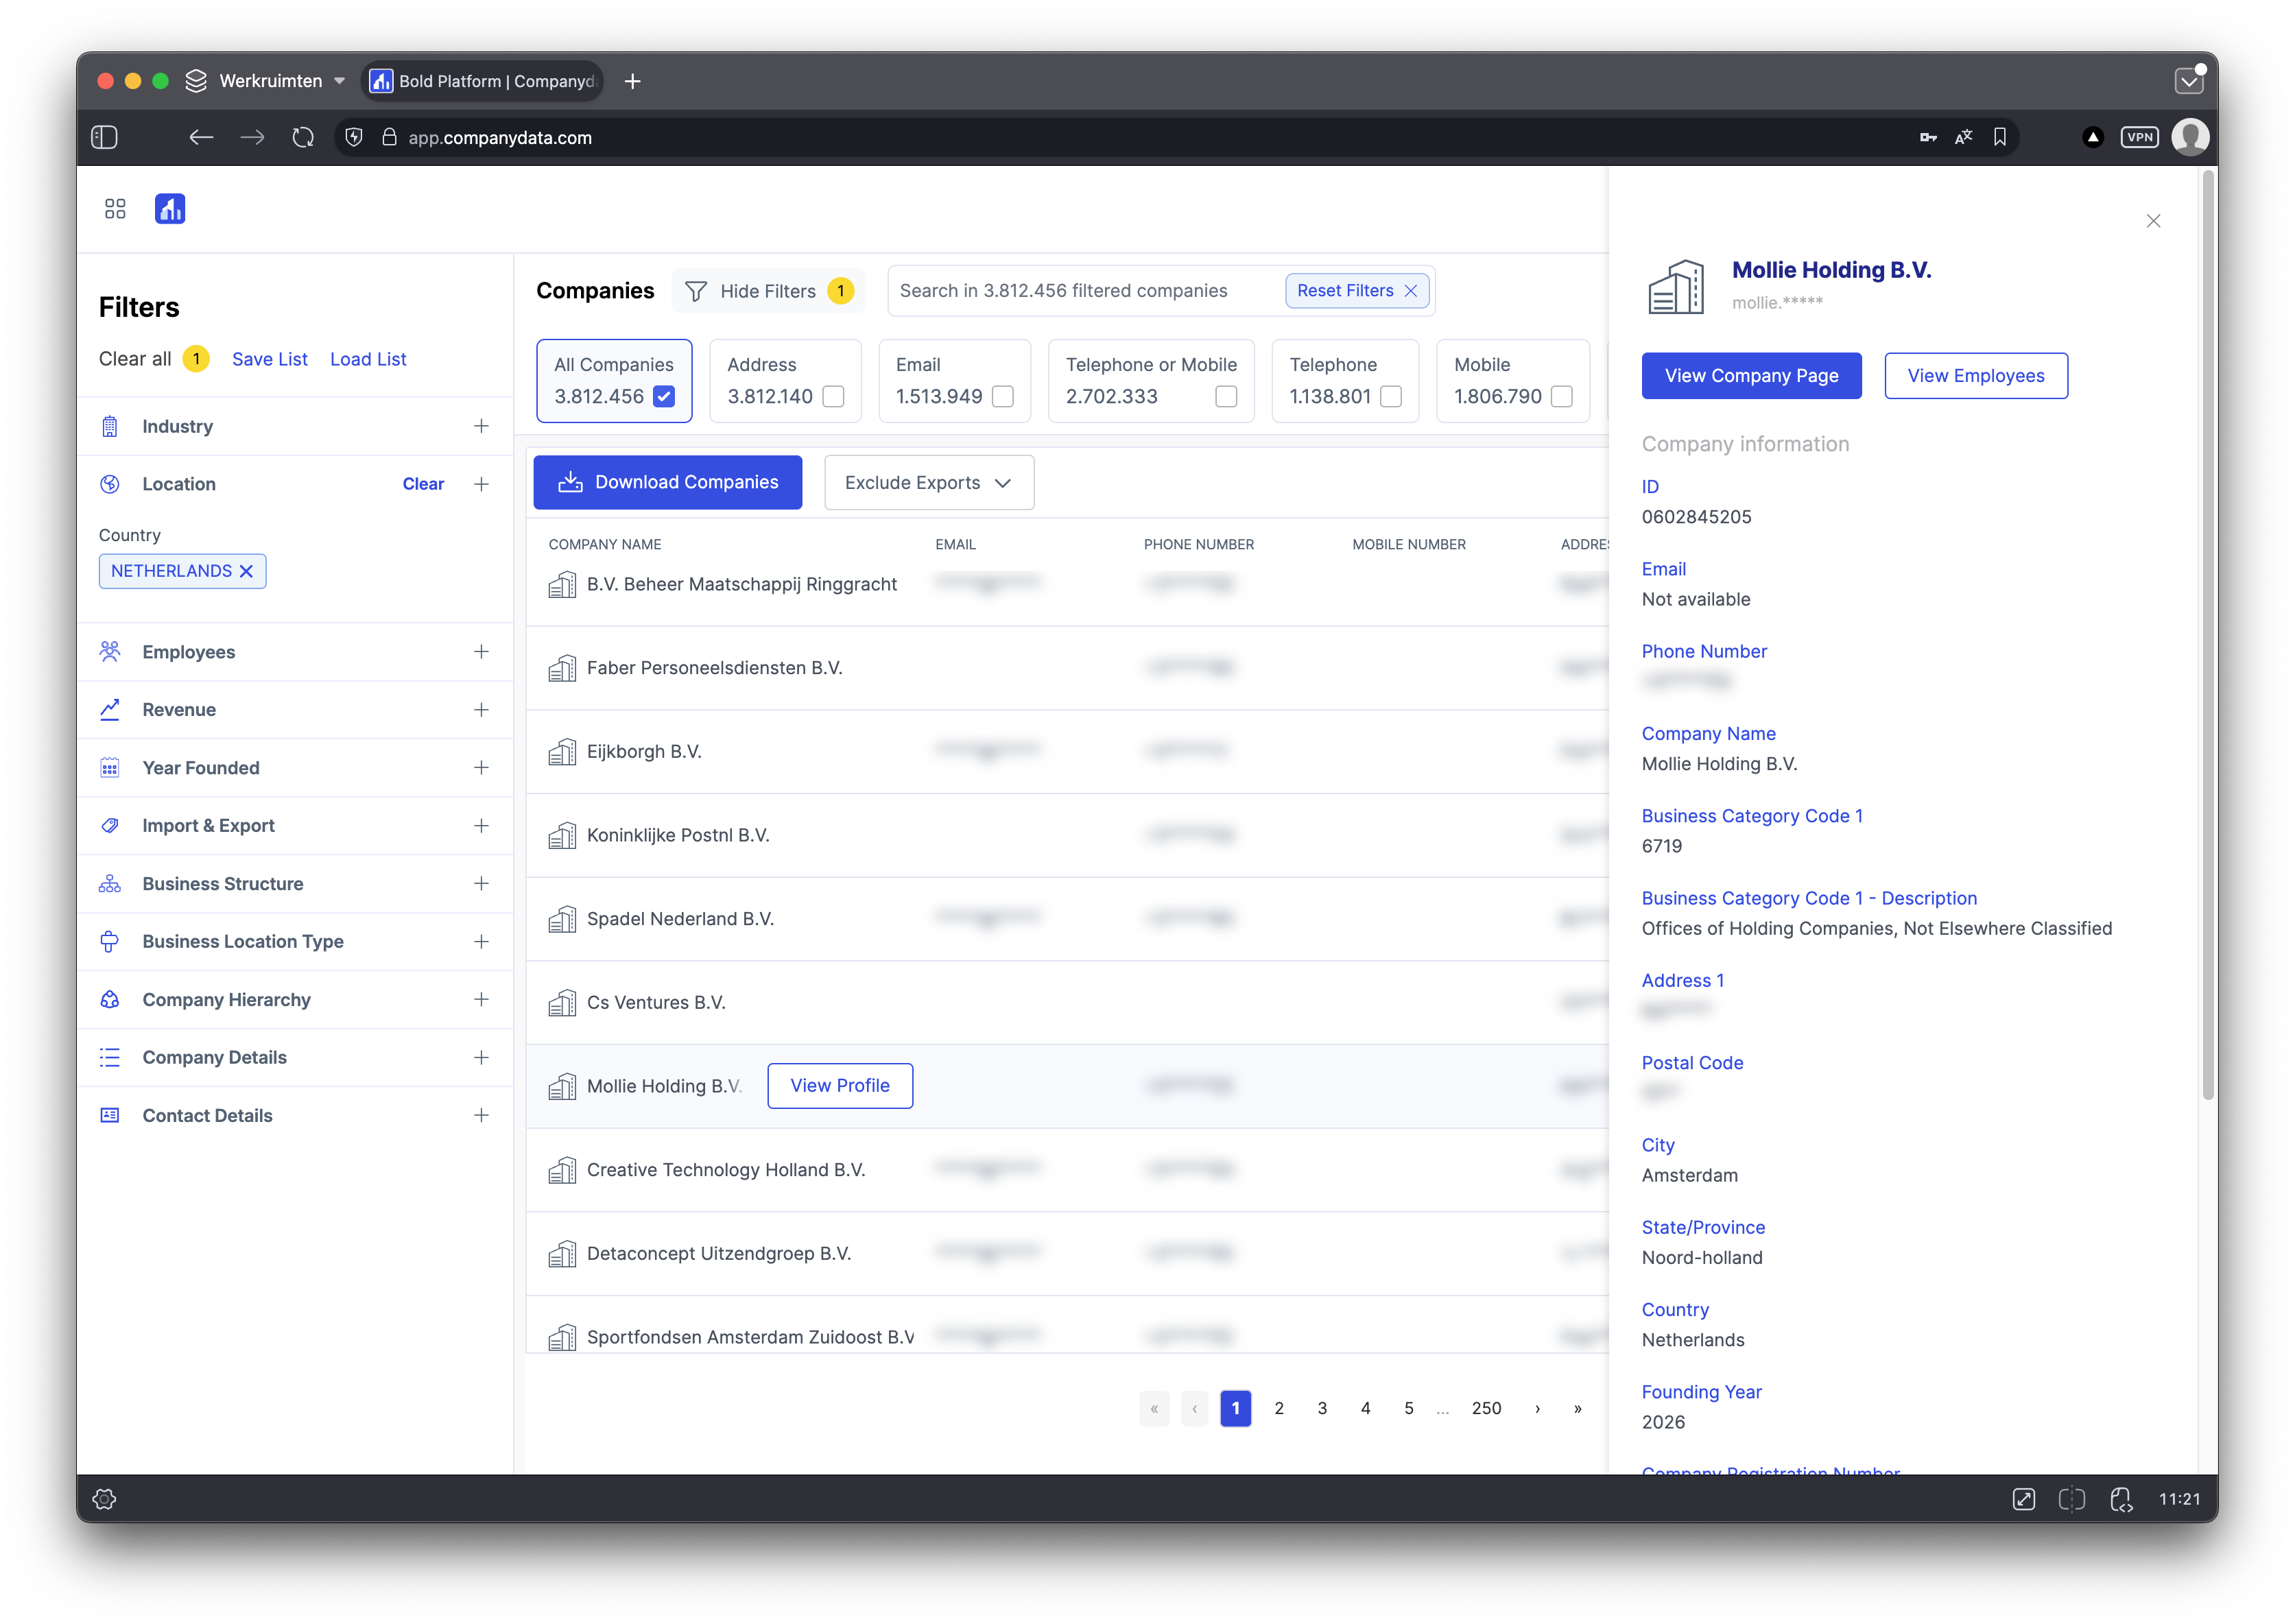Click View Company Page button
Viewport: 2295px width, 1624px height.
pos(1751,376)
